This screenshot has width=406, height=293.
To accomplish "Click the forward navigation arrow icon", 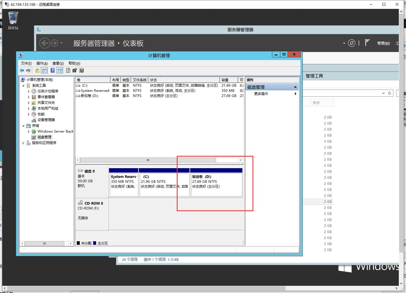I will 28,70.
